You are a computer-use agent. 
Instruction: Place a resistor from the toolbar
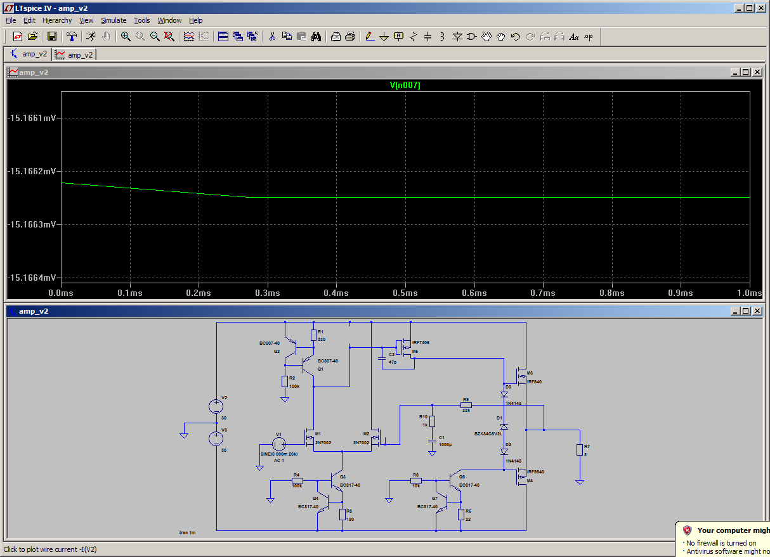pos(414,37)
